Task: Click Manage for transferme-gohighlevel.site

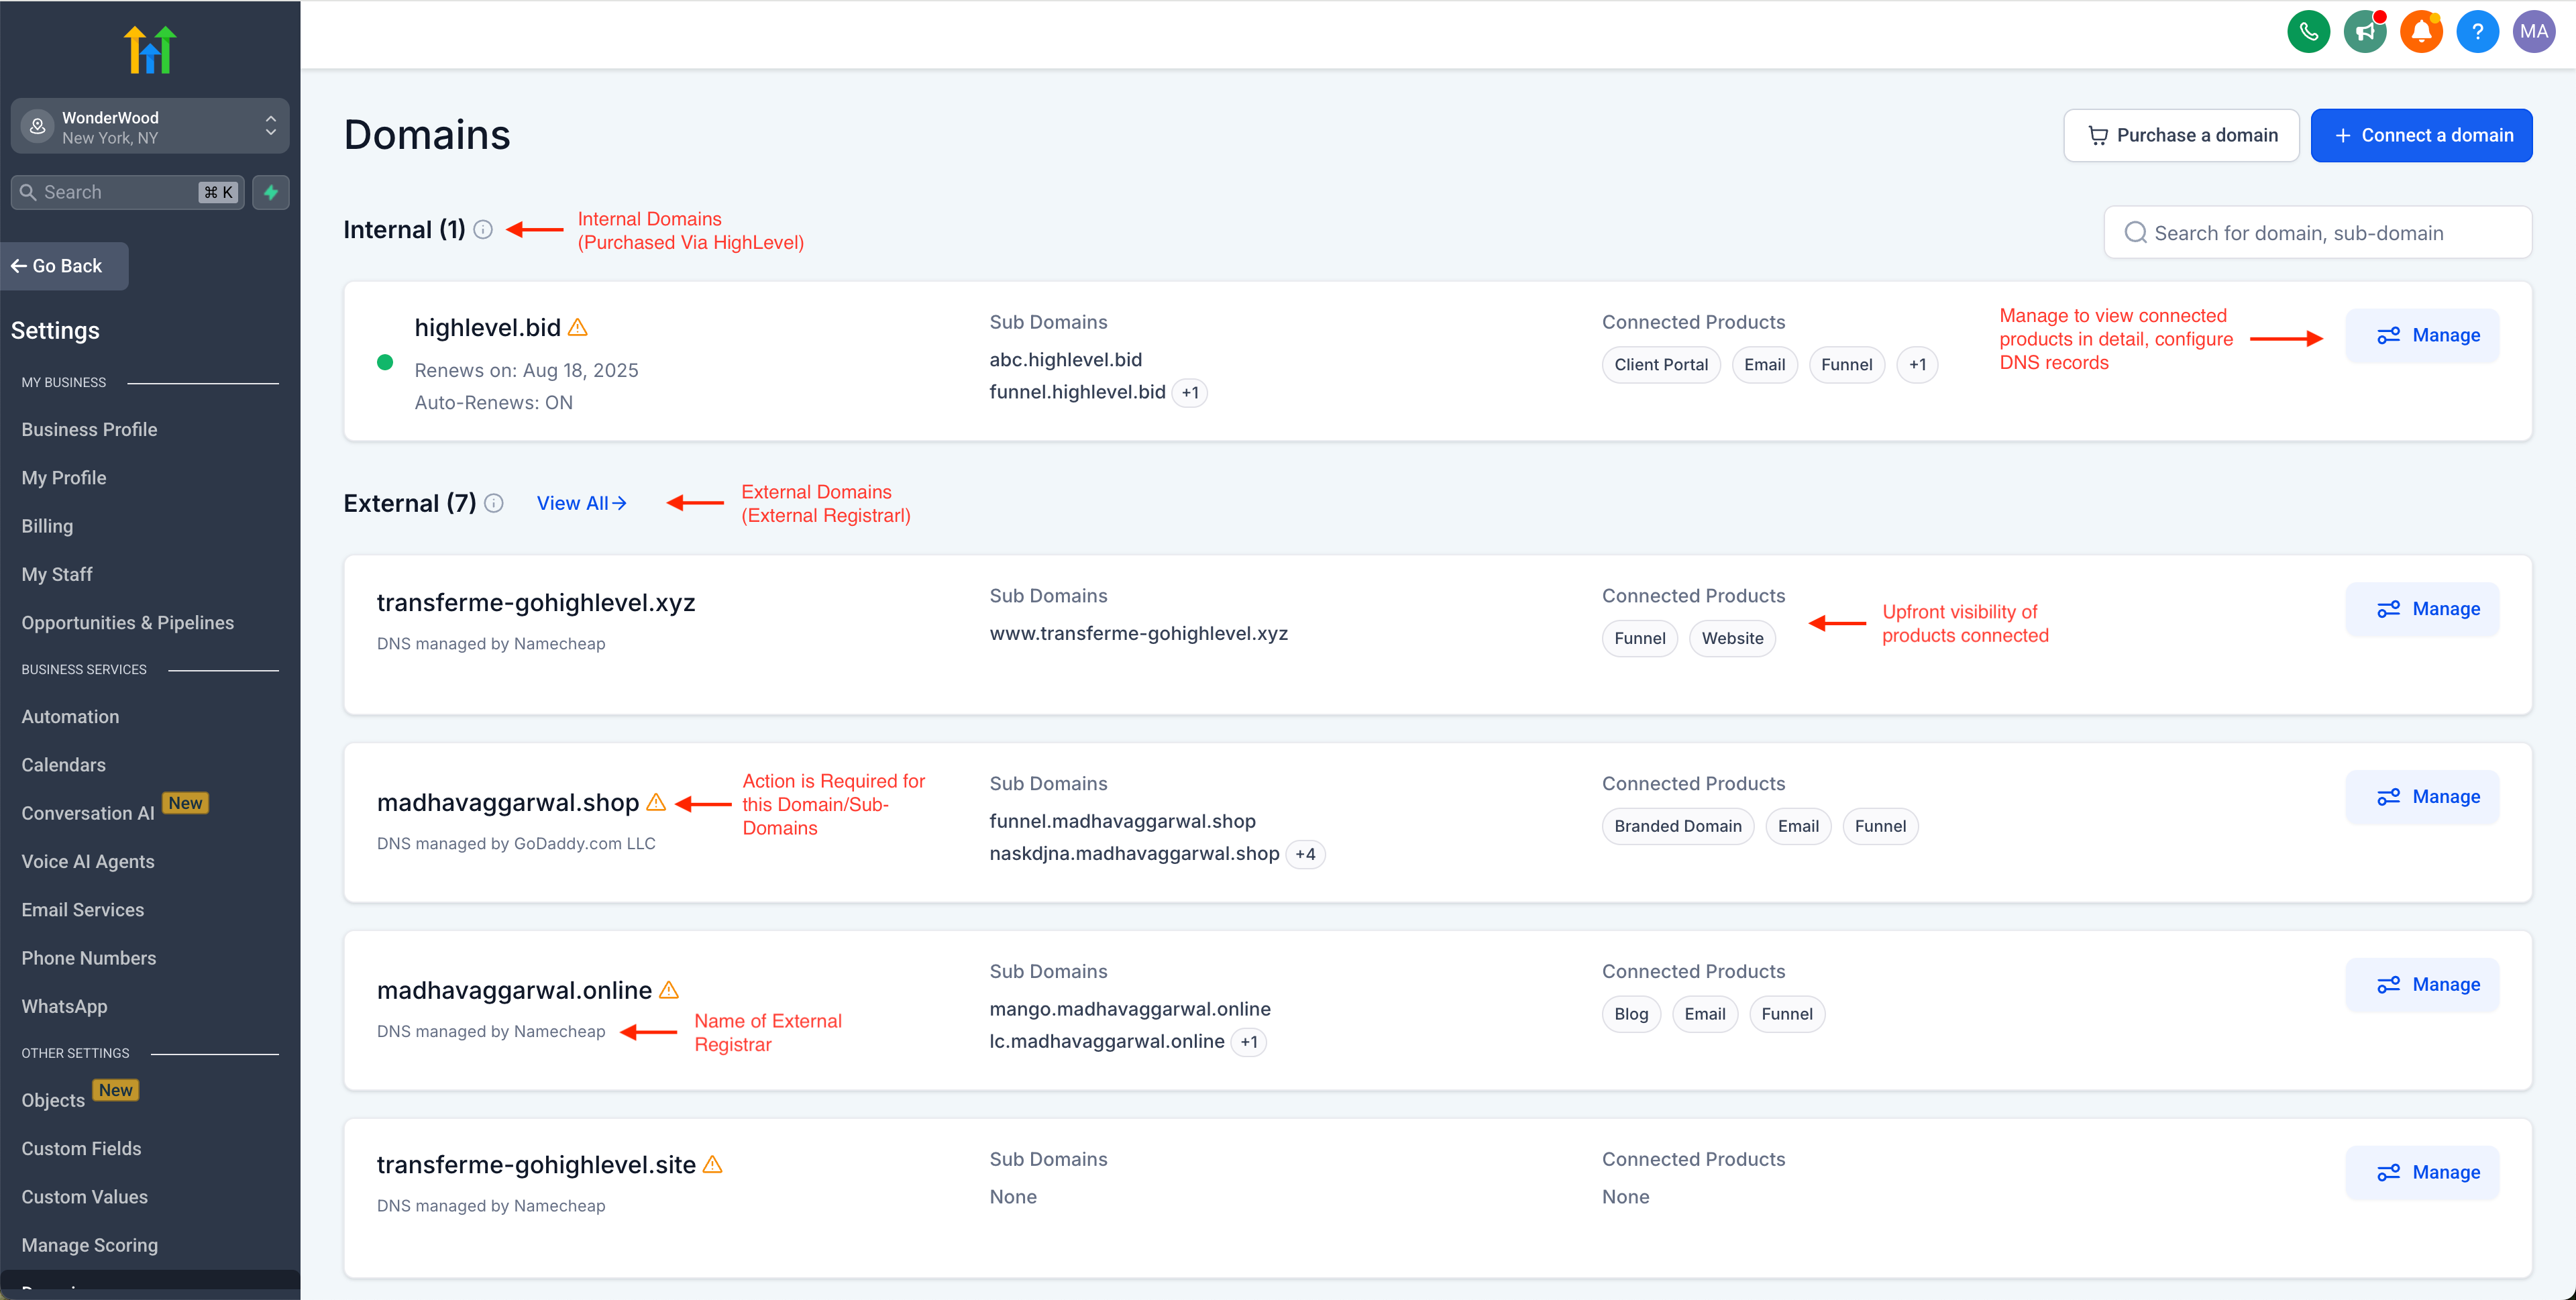Action: coord(2422,1173)
